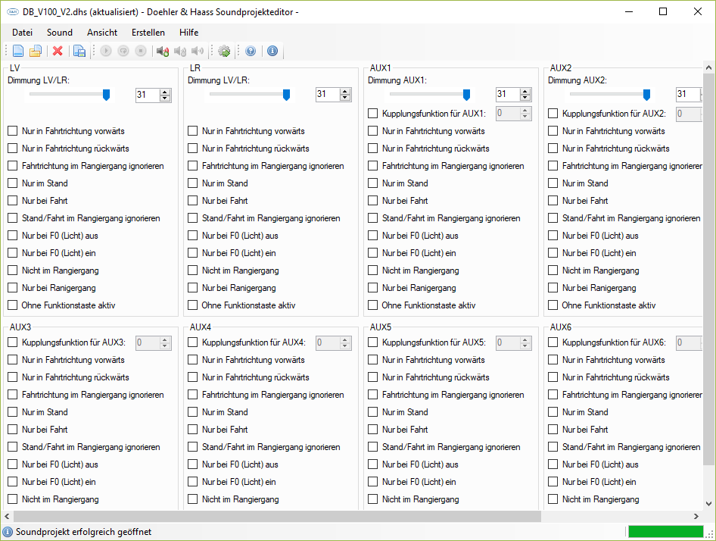The height and width of the screenshot is (541, 716).
Task: Decrease Dimmung AUX1 spinner down arrow
Action: [525, 98]
